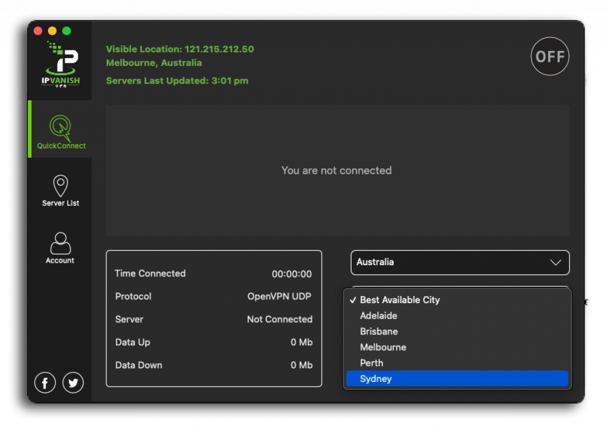Open the QuickConnect tab
607x430 pixels.
(60, 129)
